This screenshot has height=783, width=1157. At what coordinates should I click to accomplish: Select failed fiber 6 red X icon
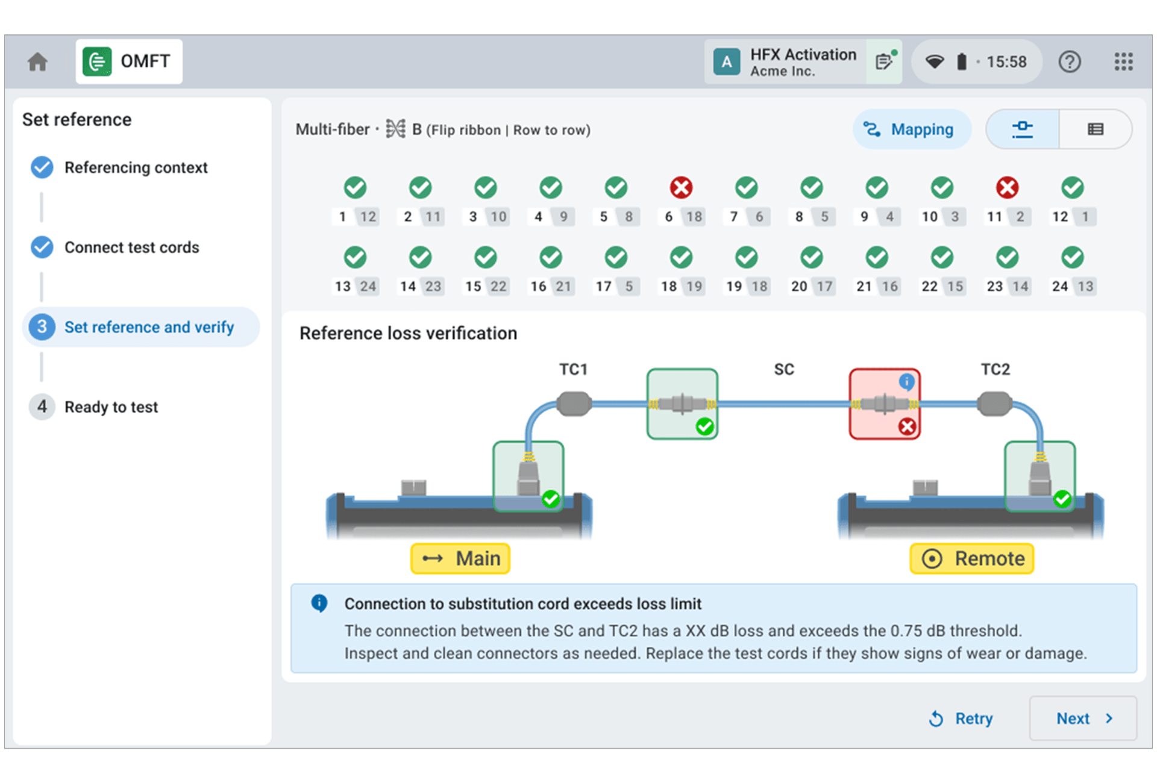(x=681, y=188)
